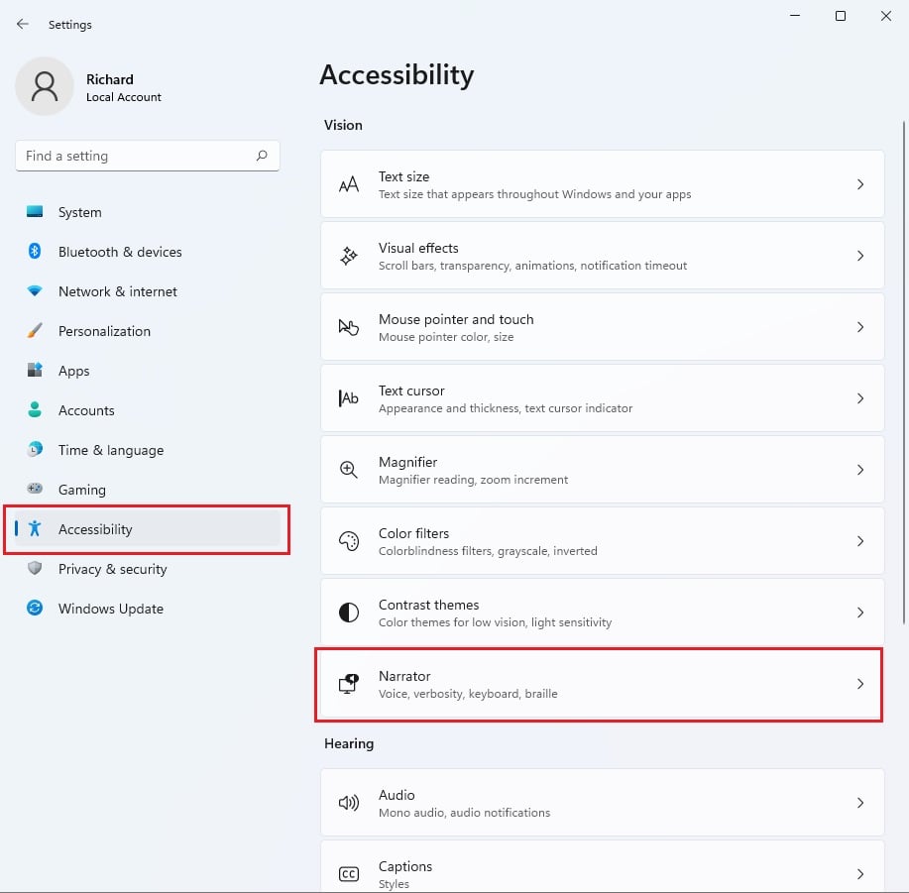Viewport: 909px width, 893px height.
Task: Select Privacy & security label
Action: (112, 569)
